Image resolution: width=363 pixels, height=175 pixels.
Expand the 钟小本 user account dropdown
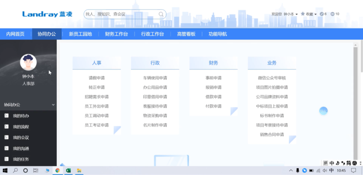point(291,14)
